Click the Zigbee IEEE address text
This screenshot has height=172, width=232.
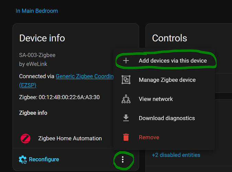(x=59, y=97)
